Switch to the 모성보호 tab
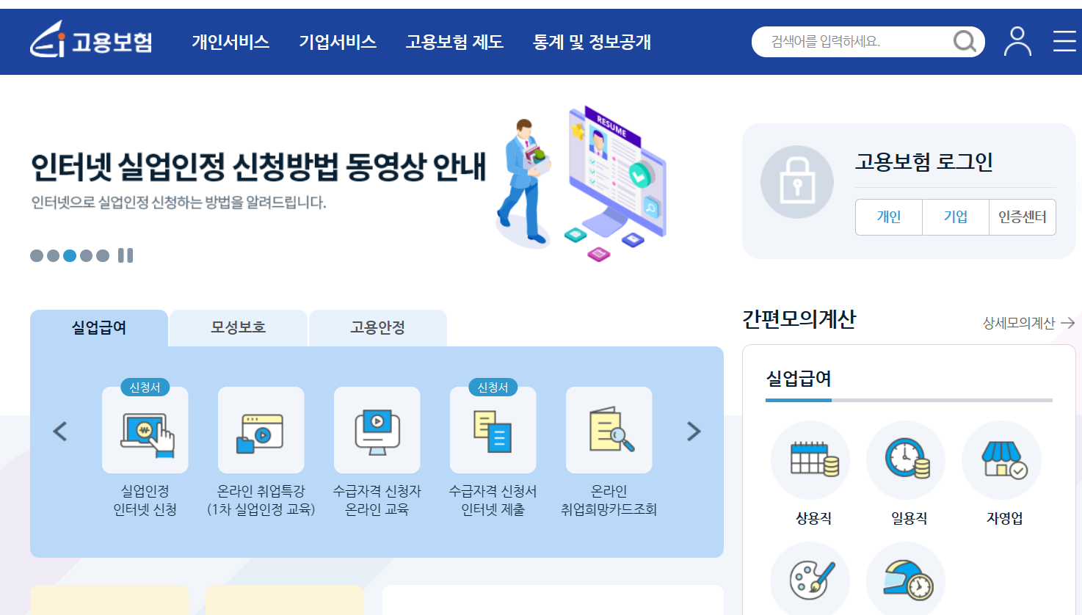Viewport: 1082px width, 615px height. (x=238, y=328)
